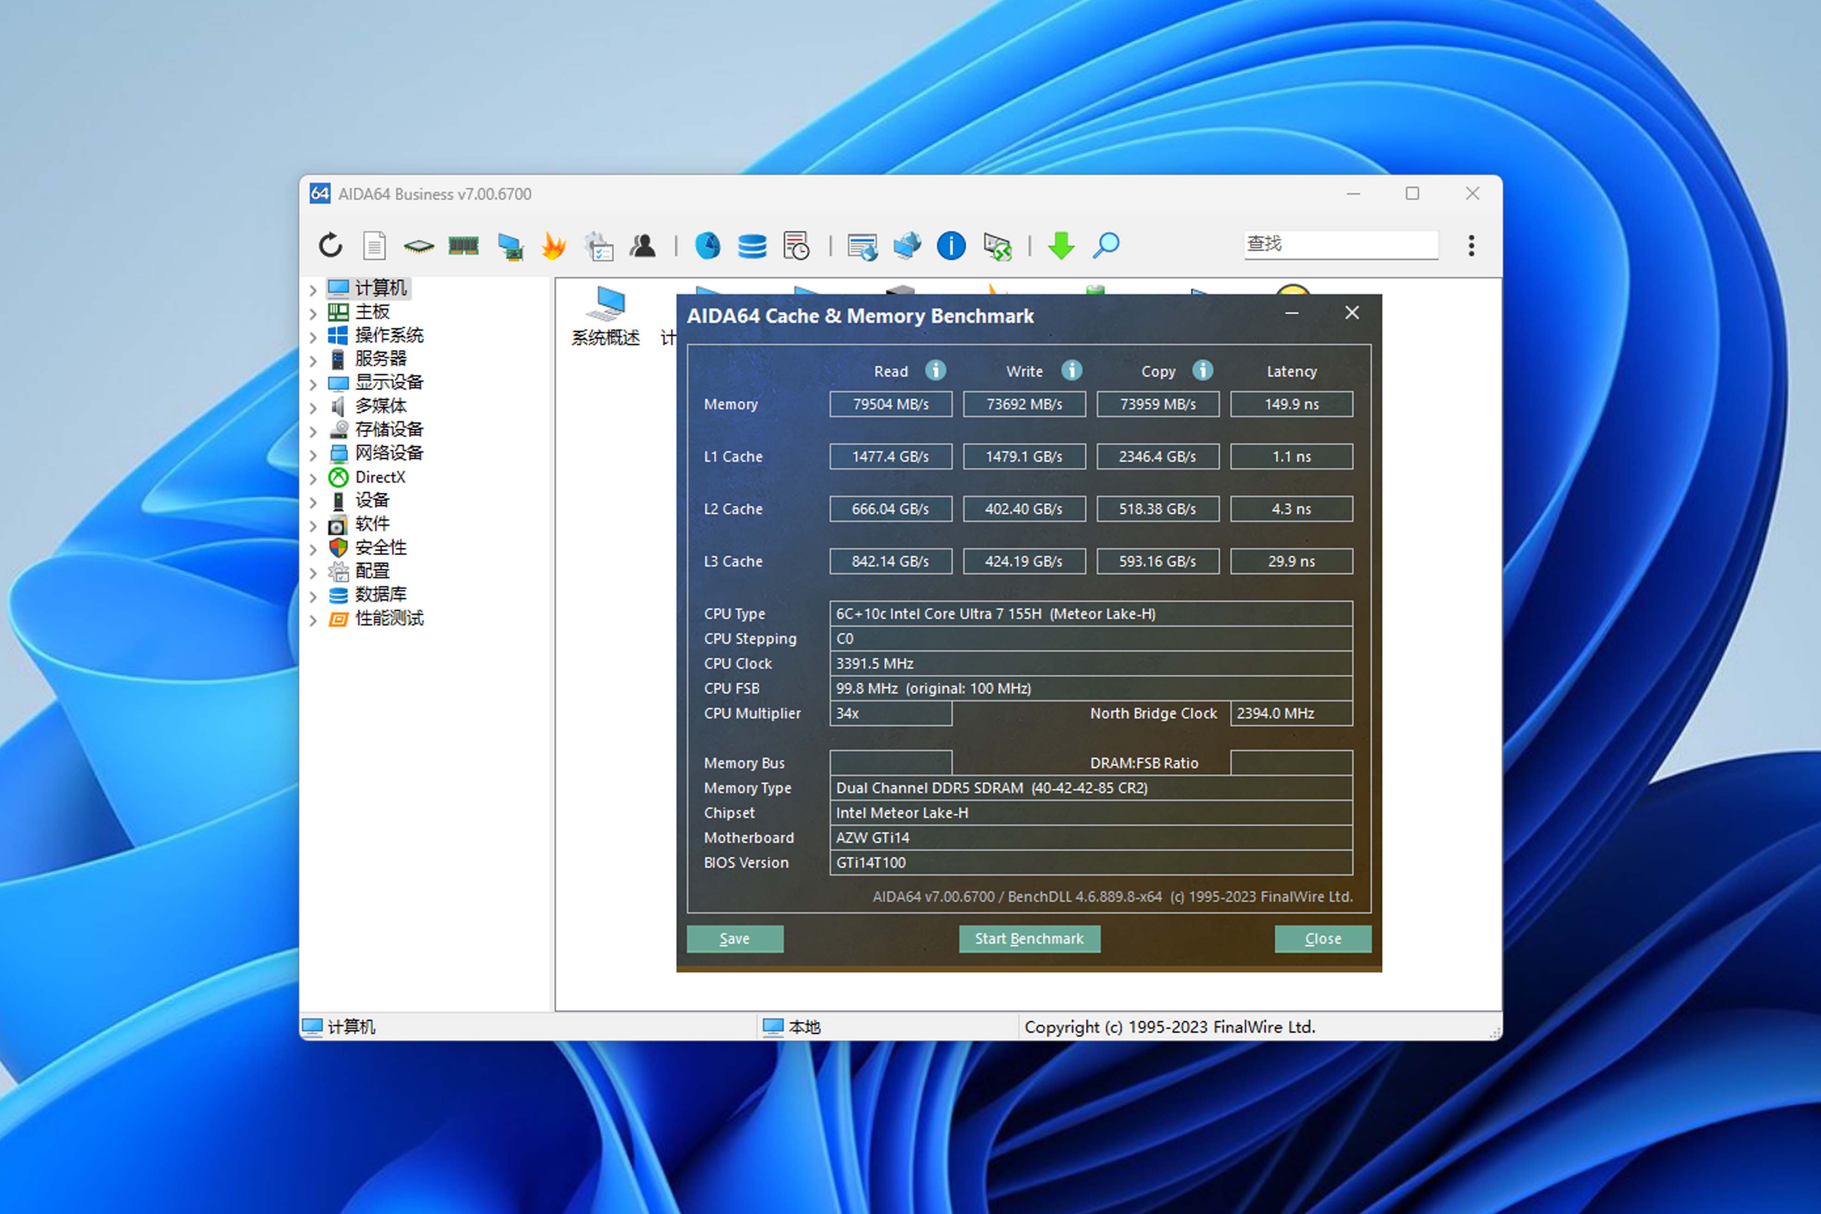
Task: Click the Memory Copy value 73959 MB/s
Action: tap(1158, 404)
